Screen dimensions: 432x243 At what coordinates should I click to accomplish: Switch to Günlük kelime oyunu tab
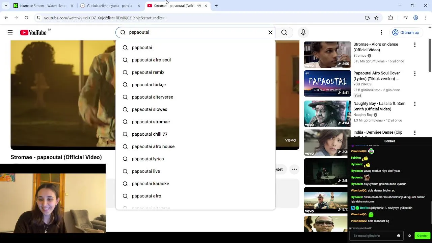[110, 6]
